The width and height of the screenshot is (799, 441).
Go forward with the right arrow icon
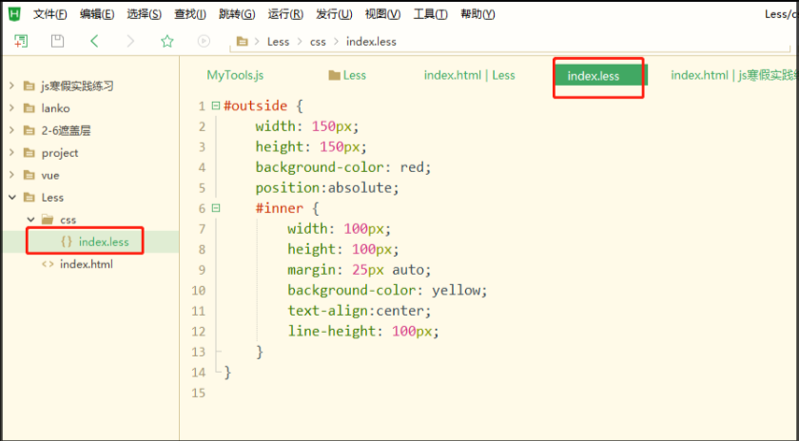[x=130, y=41]
